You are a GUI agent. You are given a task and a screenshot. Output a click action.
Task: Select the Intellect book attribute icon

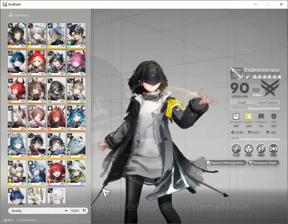(x=261, y=116)
